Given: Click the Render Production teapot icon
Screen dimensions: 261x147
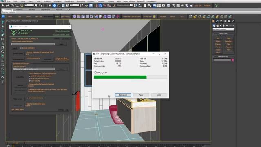Looking at the screenshot, I should (182, 5).
